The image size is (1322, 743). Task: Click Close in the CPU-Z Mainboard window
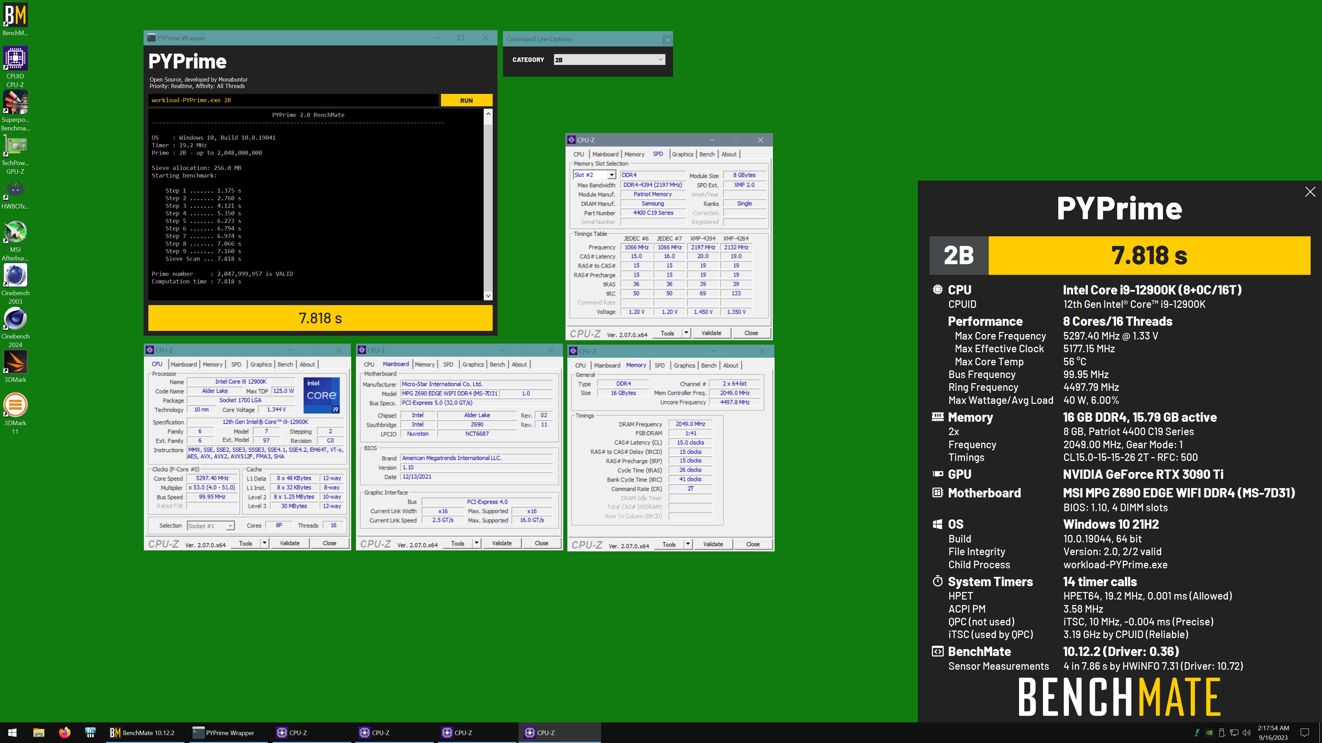[542, 543]
